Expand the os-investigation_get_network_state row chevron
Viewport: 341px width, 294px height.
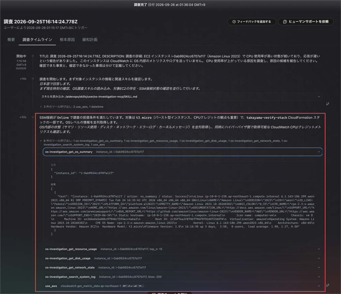319,267
